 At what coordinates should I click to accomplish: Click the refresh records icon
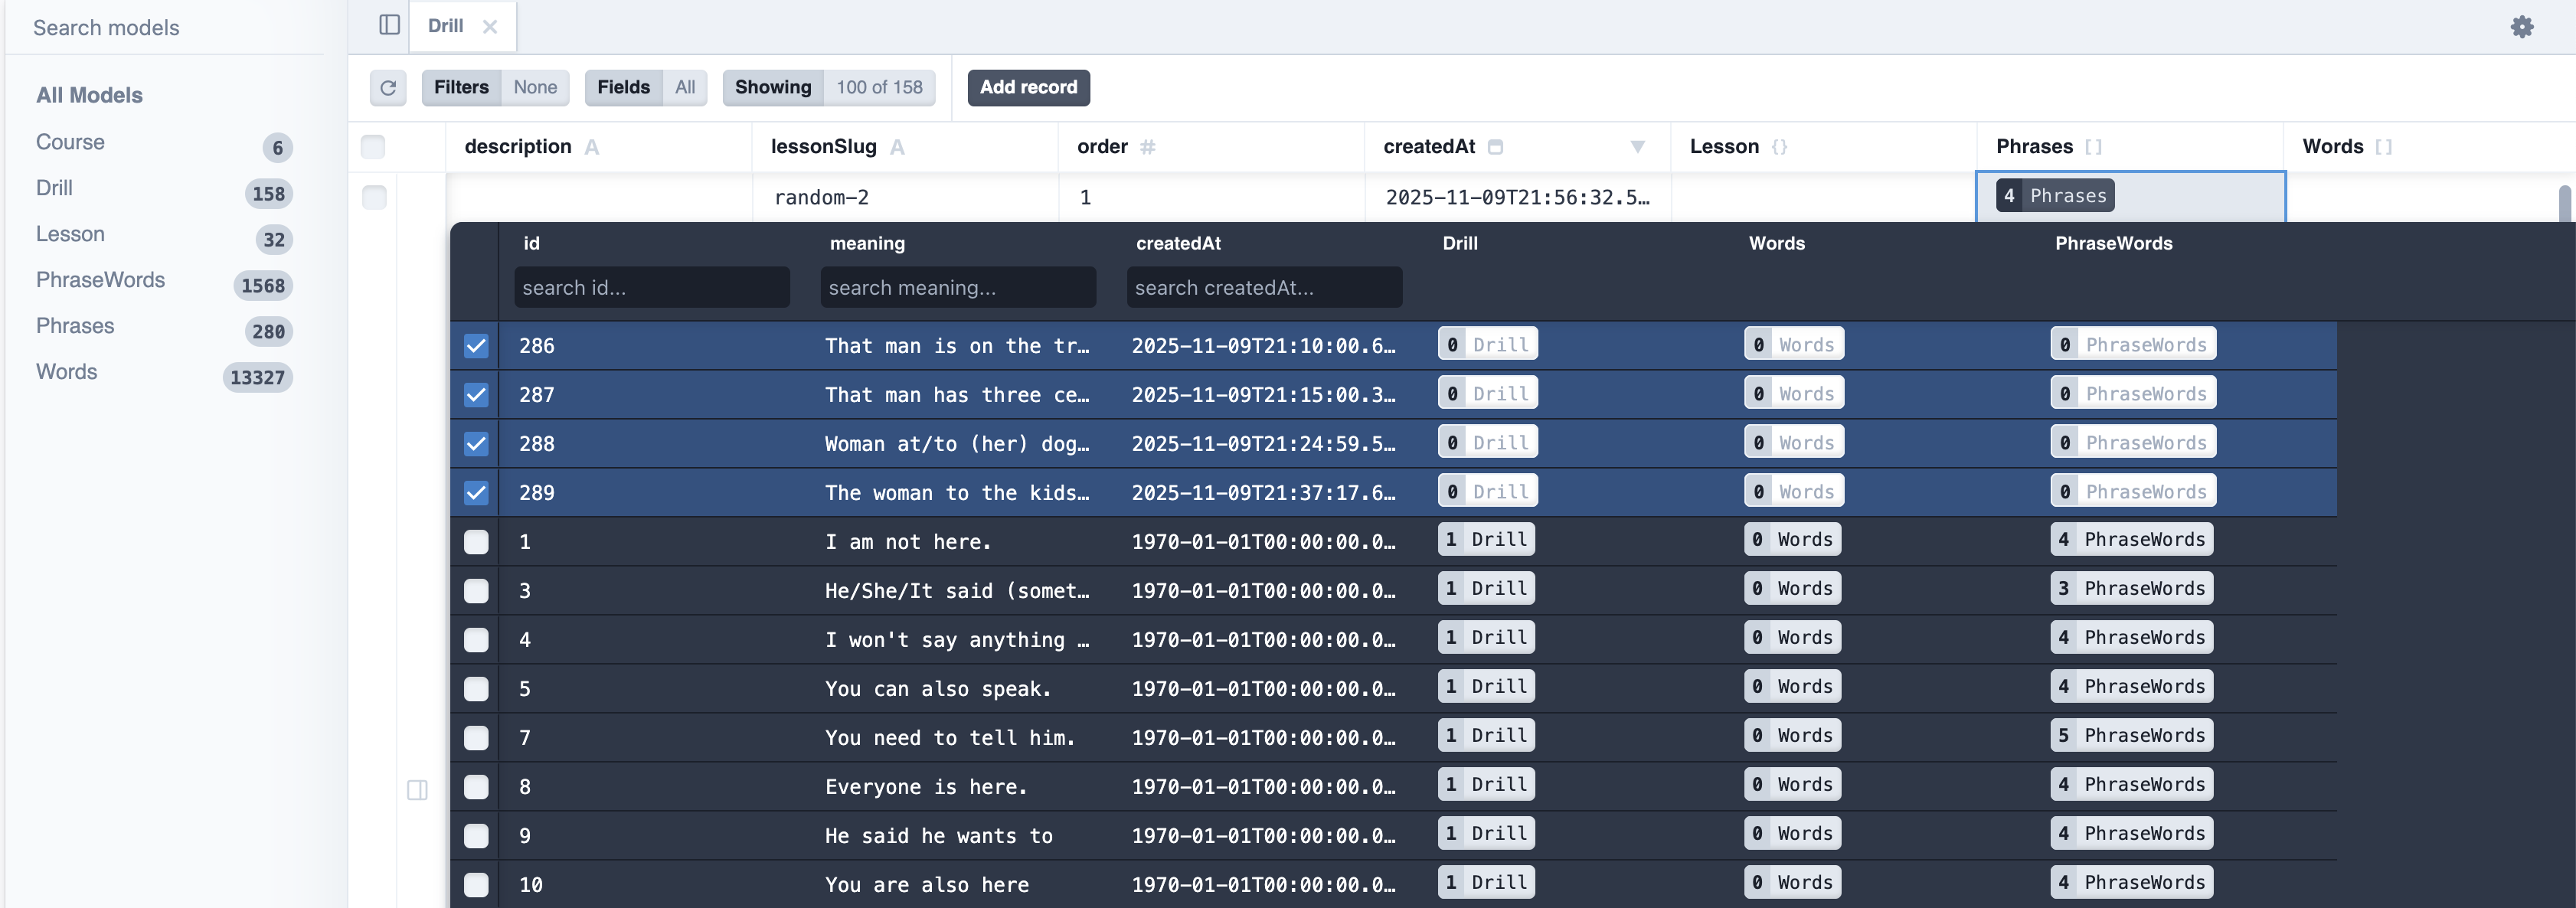click(388, 88)
